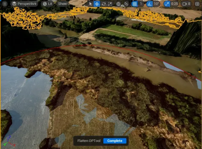The height and width of the screenshot is (149, 202).
Task: Toggle rotation angle snapping
Action: (149, 4)
